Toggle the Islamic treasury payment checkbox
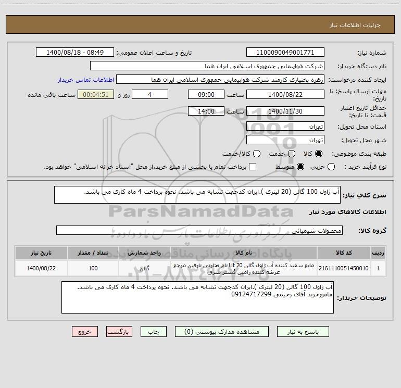This screenshot has height=388, width=401. (253, 167)
